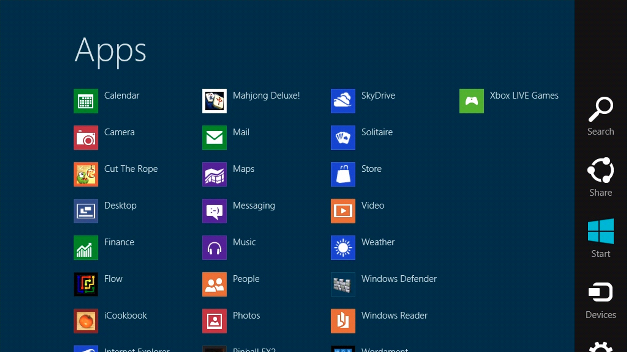Open the Cut The Rope game icon
The height and width of the screenshot is (352, 627).
click(86, 174)
